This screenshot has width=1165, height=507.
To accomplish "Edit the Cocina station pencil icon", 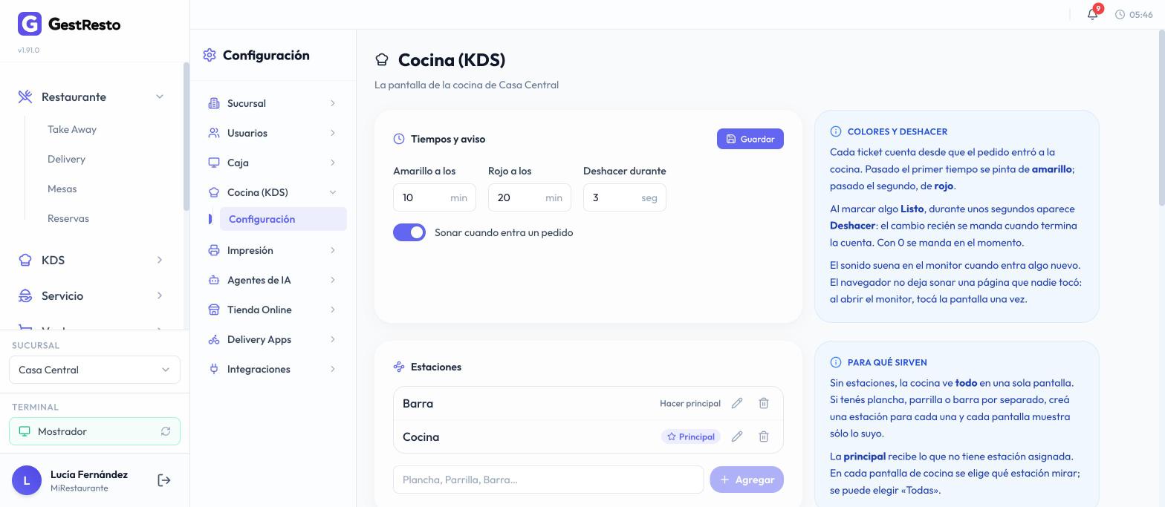I will (x=737, y=436).
